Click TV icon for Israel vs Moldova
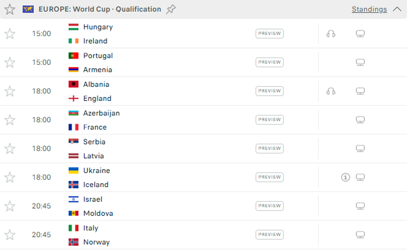Screen dimensions: 410x250 pos(360,205)
